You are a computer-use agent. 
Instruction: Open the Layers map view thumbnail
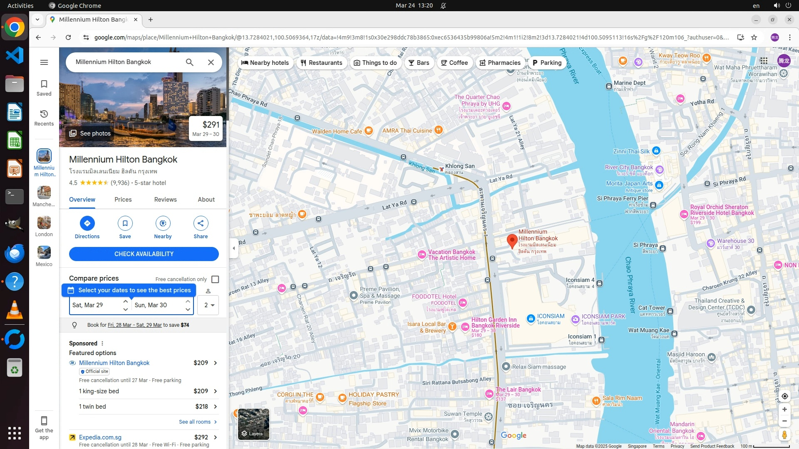[253, 424]
